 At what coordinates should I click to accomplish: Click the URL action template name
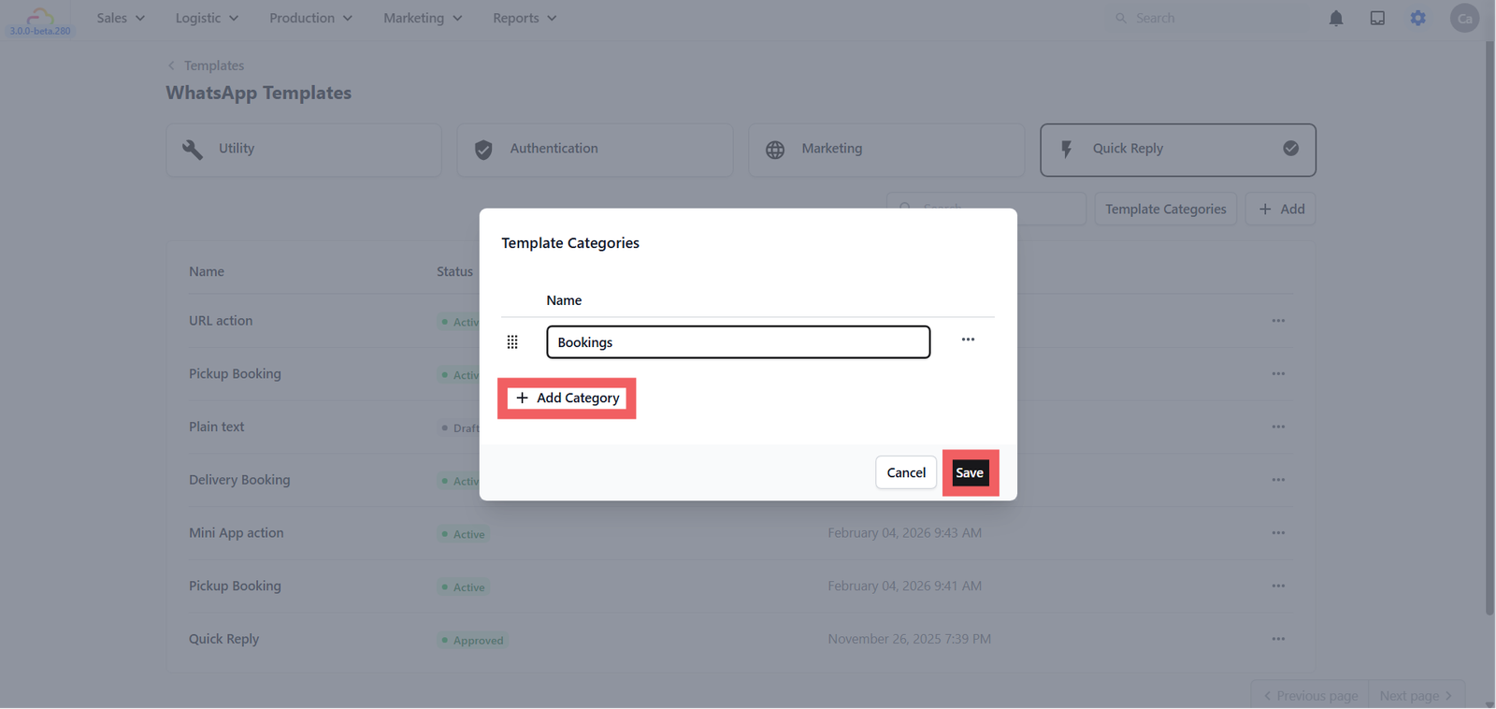click(221, 321)
